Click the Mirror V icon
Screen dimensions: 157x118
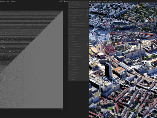pos(69,39)
